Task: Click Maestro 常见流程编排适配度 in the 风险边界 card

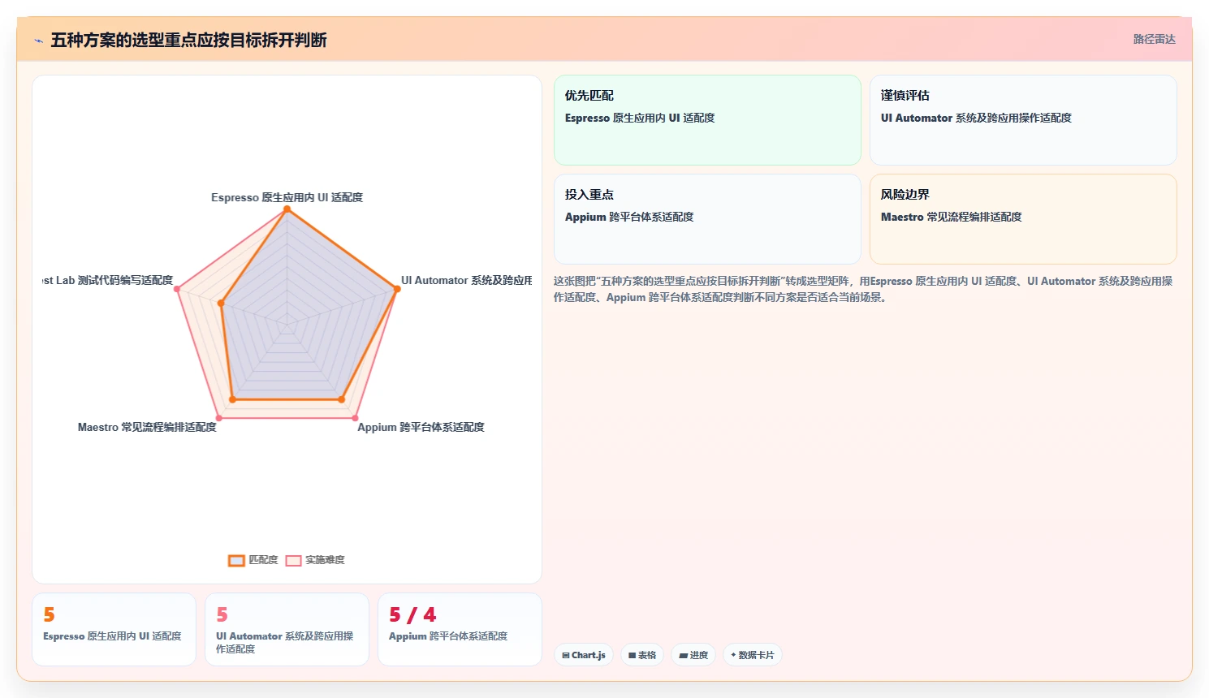Action: pyautogui.click(x=951, y=217)
